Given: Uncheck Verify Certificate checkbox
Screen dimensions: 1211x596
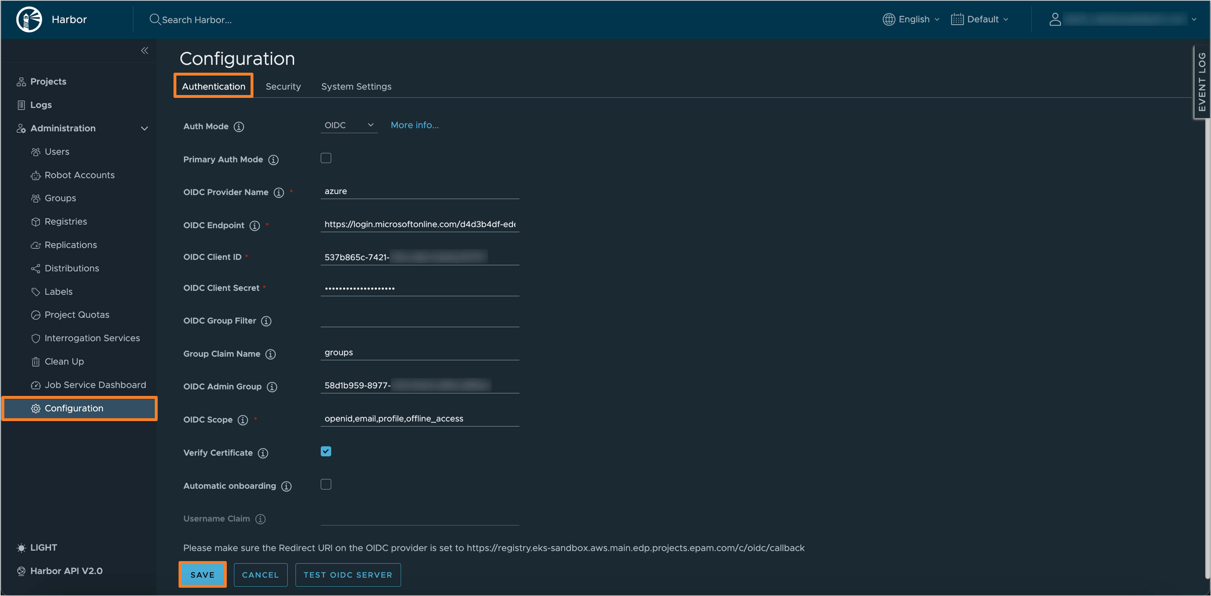Looking at the screenshot, I should click(326, 451).
